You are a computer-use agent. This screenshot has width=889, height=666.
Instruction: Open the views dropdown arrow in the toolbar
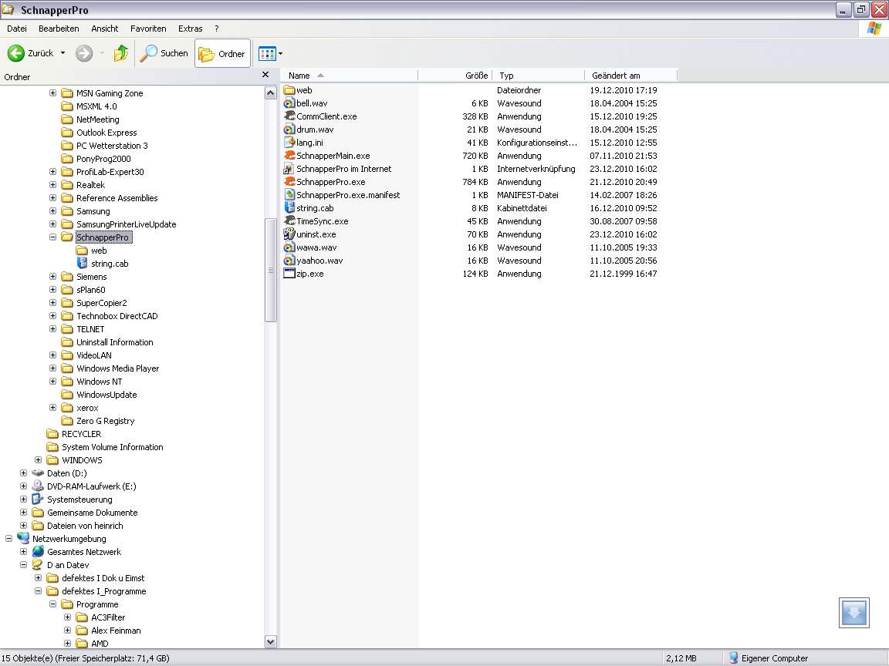pos(279,53)
